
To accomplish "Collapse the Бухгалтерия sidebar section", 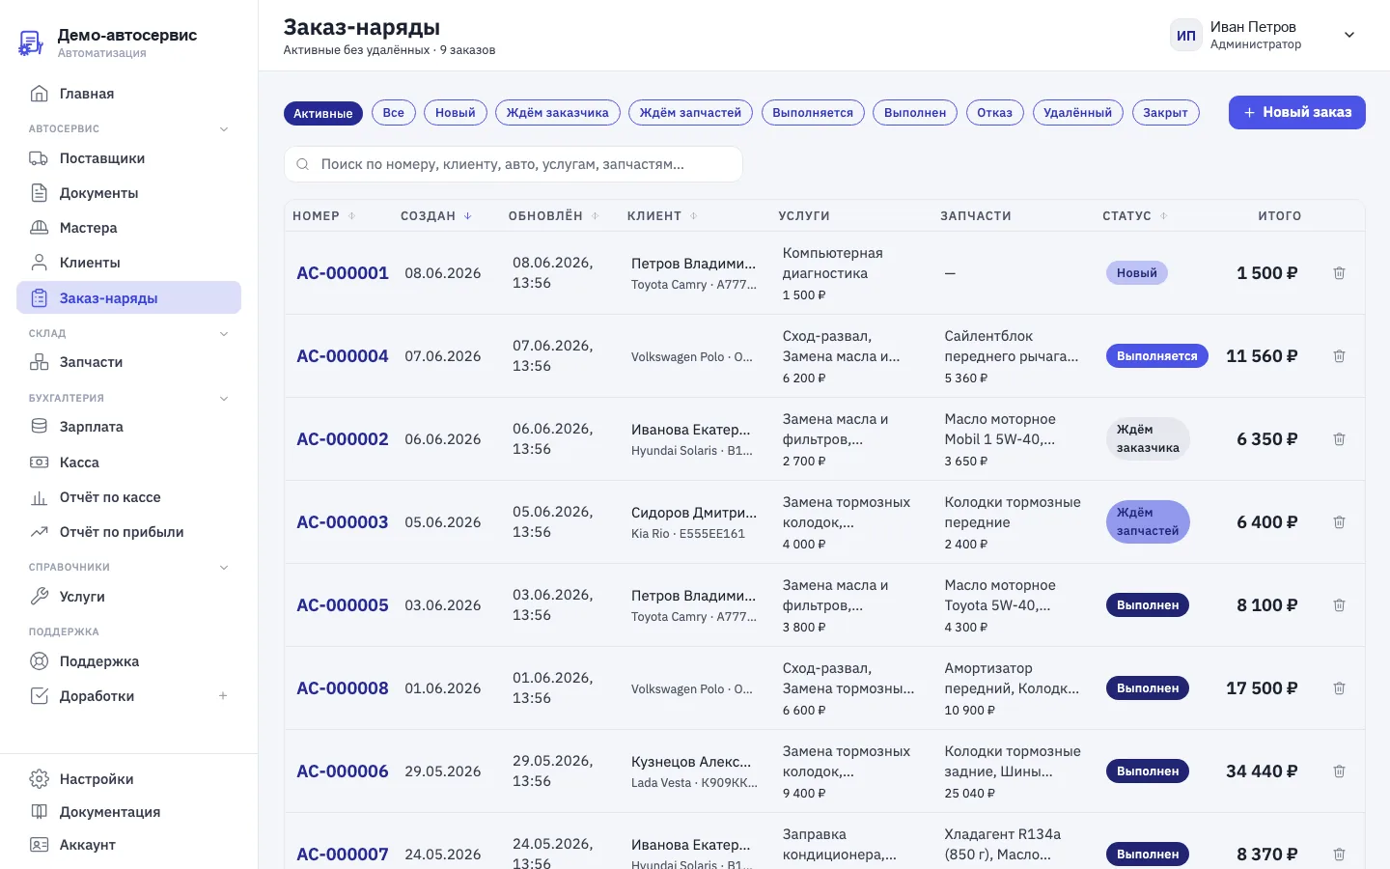I will 224,399.
